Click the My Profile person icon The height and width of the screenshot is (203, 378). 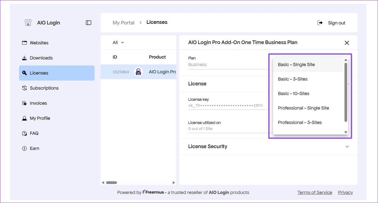click(x=24, y=118)
